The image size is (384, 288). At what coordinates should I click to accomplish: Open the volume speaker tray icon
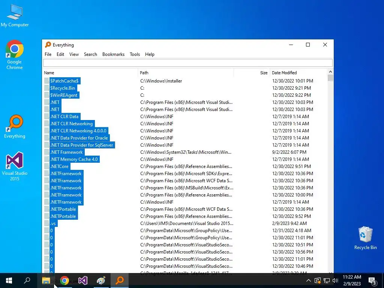(335, 280)
